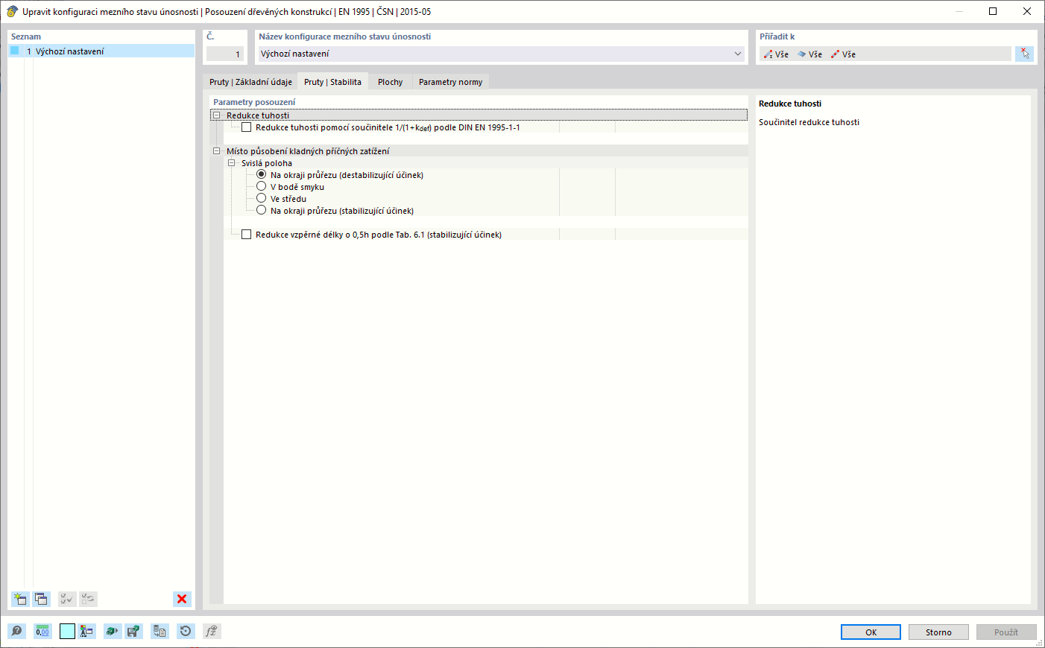The image size is (1045, 648).
Task: Click the Použít apply button
Action: click(1006, 632)
